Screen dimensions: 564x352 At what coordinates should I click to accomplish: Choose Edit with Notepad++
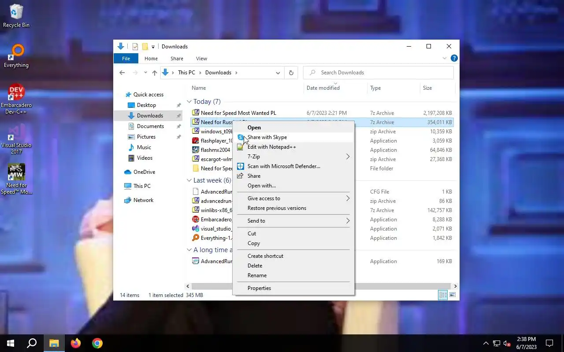(x=293, y=147)
